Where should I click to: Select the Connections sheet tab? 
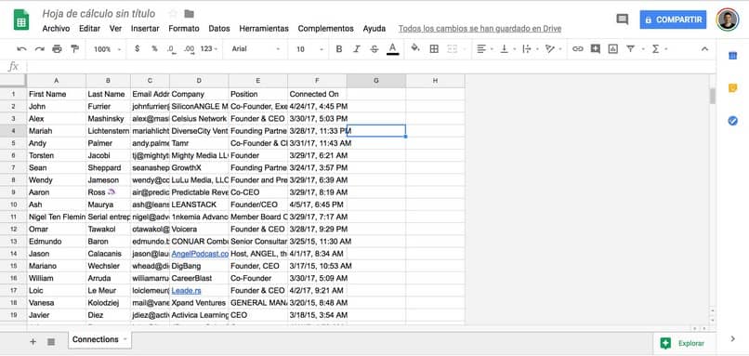point(95,340)
